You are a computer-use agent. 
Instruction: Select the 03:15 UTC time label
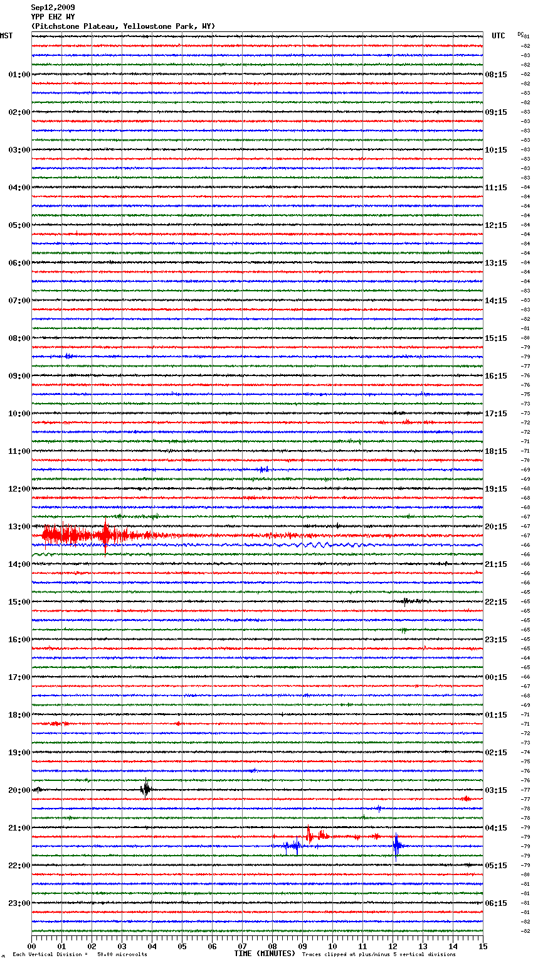(496, 790)
